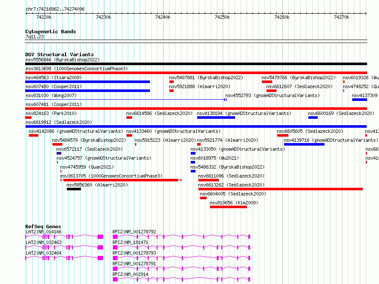Select the nsv607481 (Cooper2011) red bar

pos(196,109)
